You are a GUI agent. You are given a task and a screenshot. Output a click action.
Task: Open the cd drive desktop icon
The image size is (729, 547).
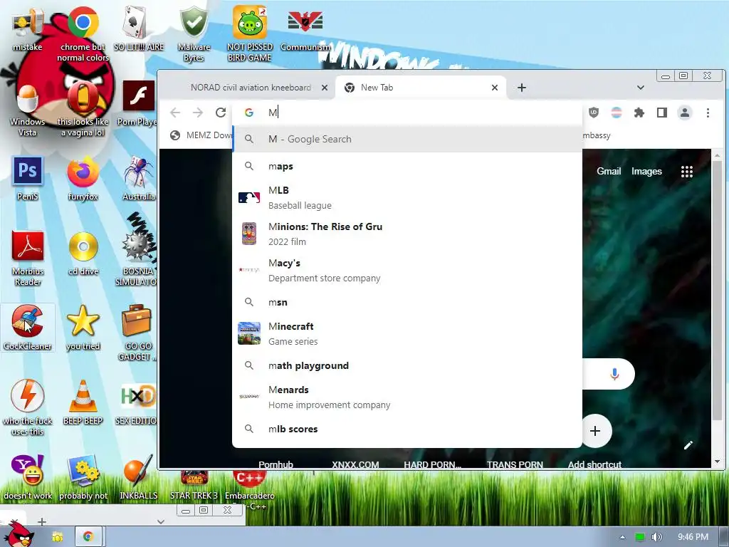coord(83,254)
